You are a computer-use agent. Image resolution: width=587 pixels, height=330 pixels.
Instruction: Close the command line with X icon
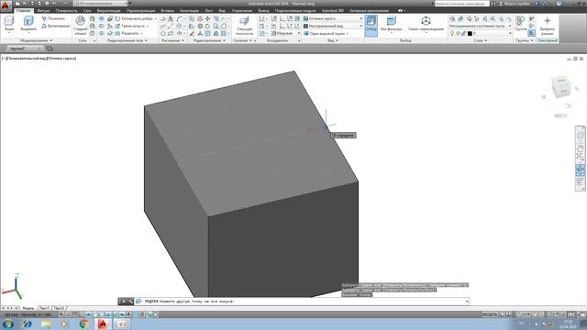click(124, 302)
